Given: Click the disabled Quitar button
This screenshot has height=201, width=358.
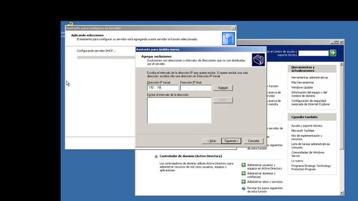Looking at the screenshot, I should tap(223, 100).
